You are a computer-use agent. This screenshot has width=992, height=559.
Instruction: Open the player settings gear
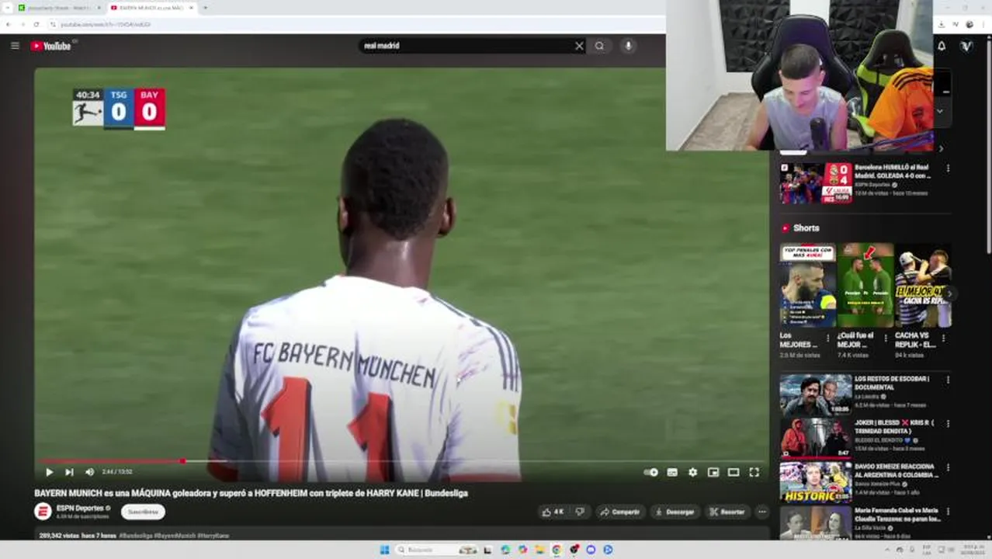coord(692,472)
